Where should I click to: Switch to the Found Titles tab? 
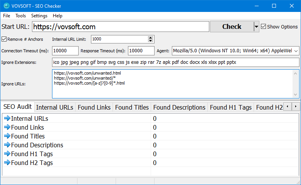coord(132,107)
